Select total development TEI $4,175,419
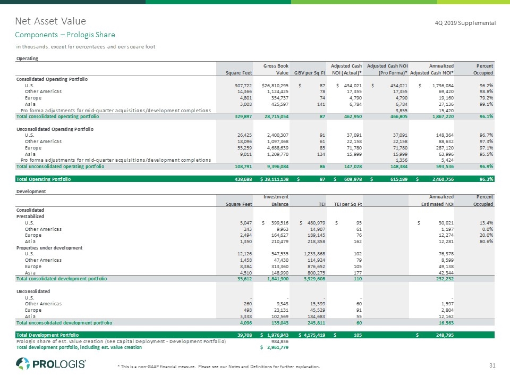The height and width of the screenshot is (383, 510). 312,335
